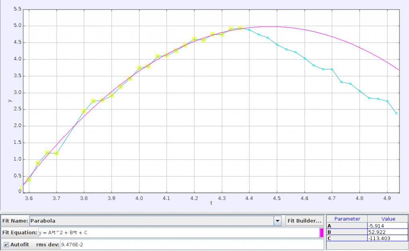Screen dimensions: 409x251
Task: Click the highlighted data point at t=3.8
Action: click(84, 111)
